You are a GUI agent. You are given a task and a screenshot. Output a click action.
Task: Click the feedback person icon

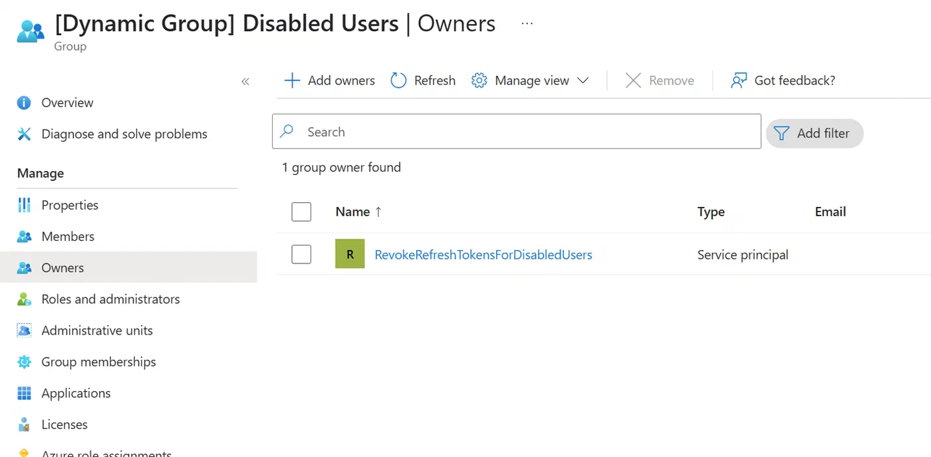[739, 80]
